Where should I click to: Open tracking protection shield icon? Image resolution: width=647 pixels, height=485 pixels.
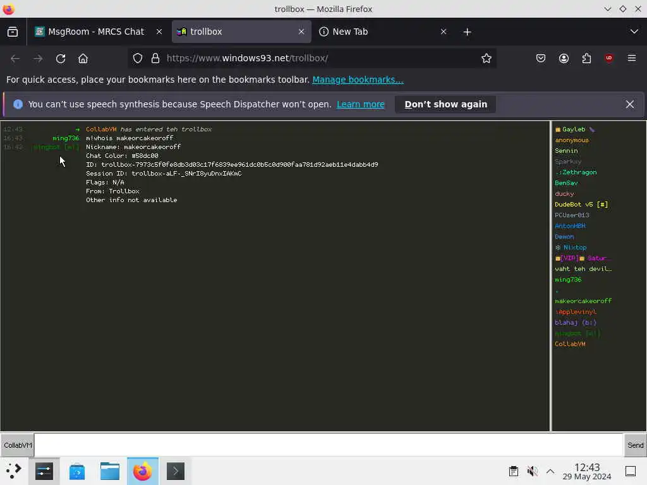click(138, 59)
